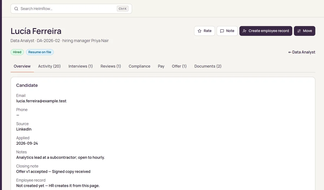
Task: Click the Rate button
Action: coord(204,31)
